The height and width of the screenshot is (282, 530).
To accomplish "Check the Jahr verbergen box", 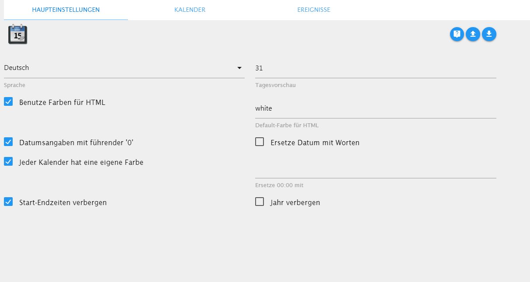I will pos(260,202).
